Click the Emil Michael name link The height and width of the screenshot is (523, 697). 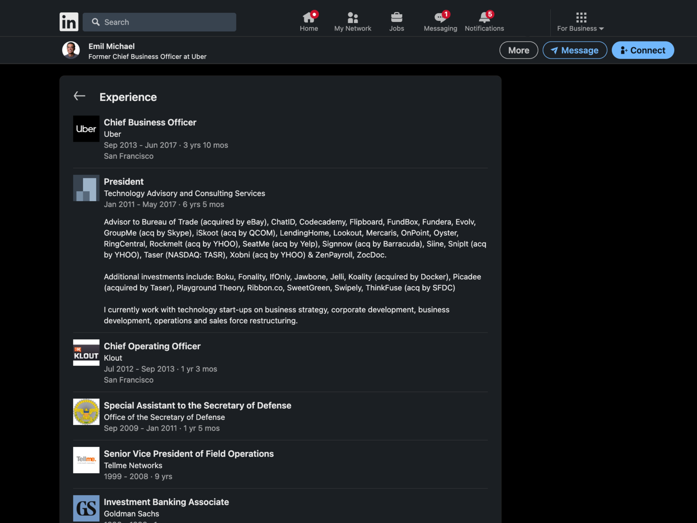(x=111, y=46)
